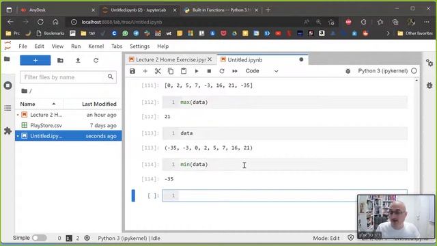The image size is (437, 246).
Task: Open the Run menu
Action: coord(76,46)
